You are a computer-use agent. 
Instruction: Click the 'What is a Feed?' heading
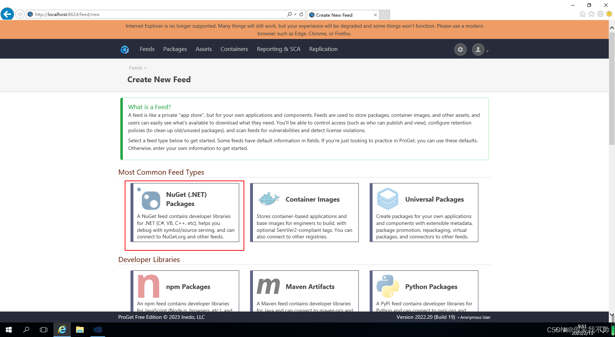[149, 107]
